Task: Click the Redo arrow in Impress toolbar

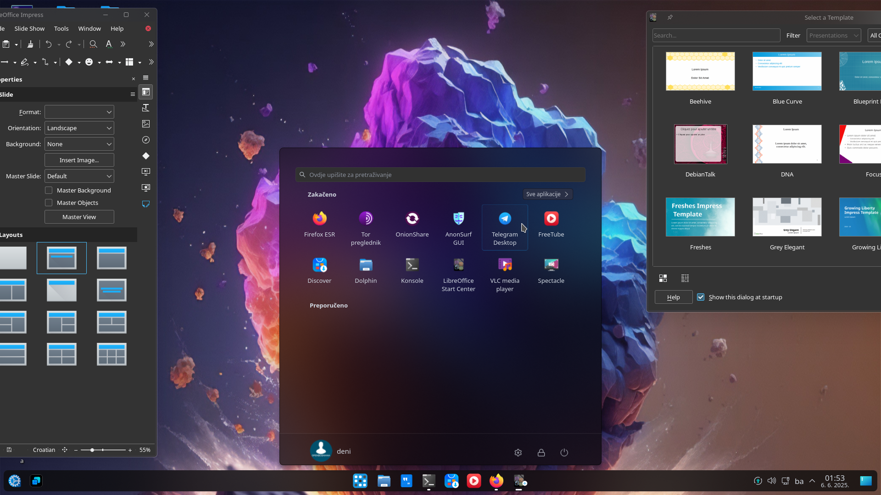Action: coord(69,44)
